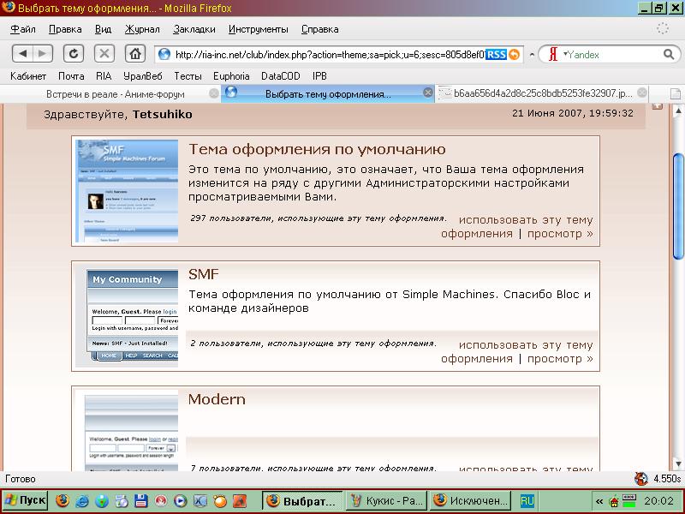Click the Stop loading X button
The image size is (685, 514).
[104, 54]
